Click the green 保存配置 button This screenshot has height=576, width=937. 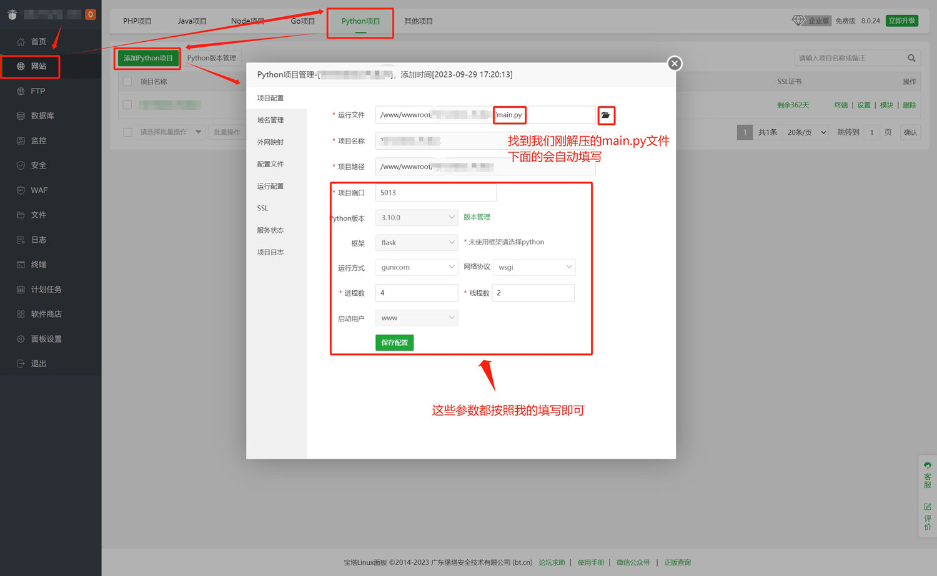pos(394,343)
